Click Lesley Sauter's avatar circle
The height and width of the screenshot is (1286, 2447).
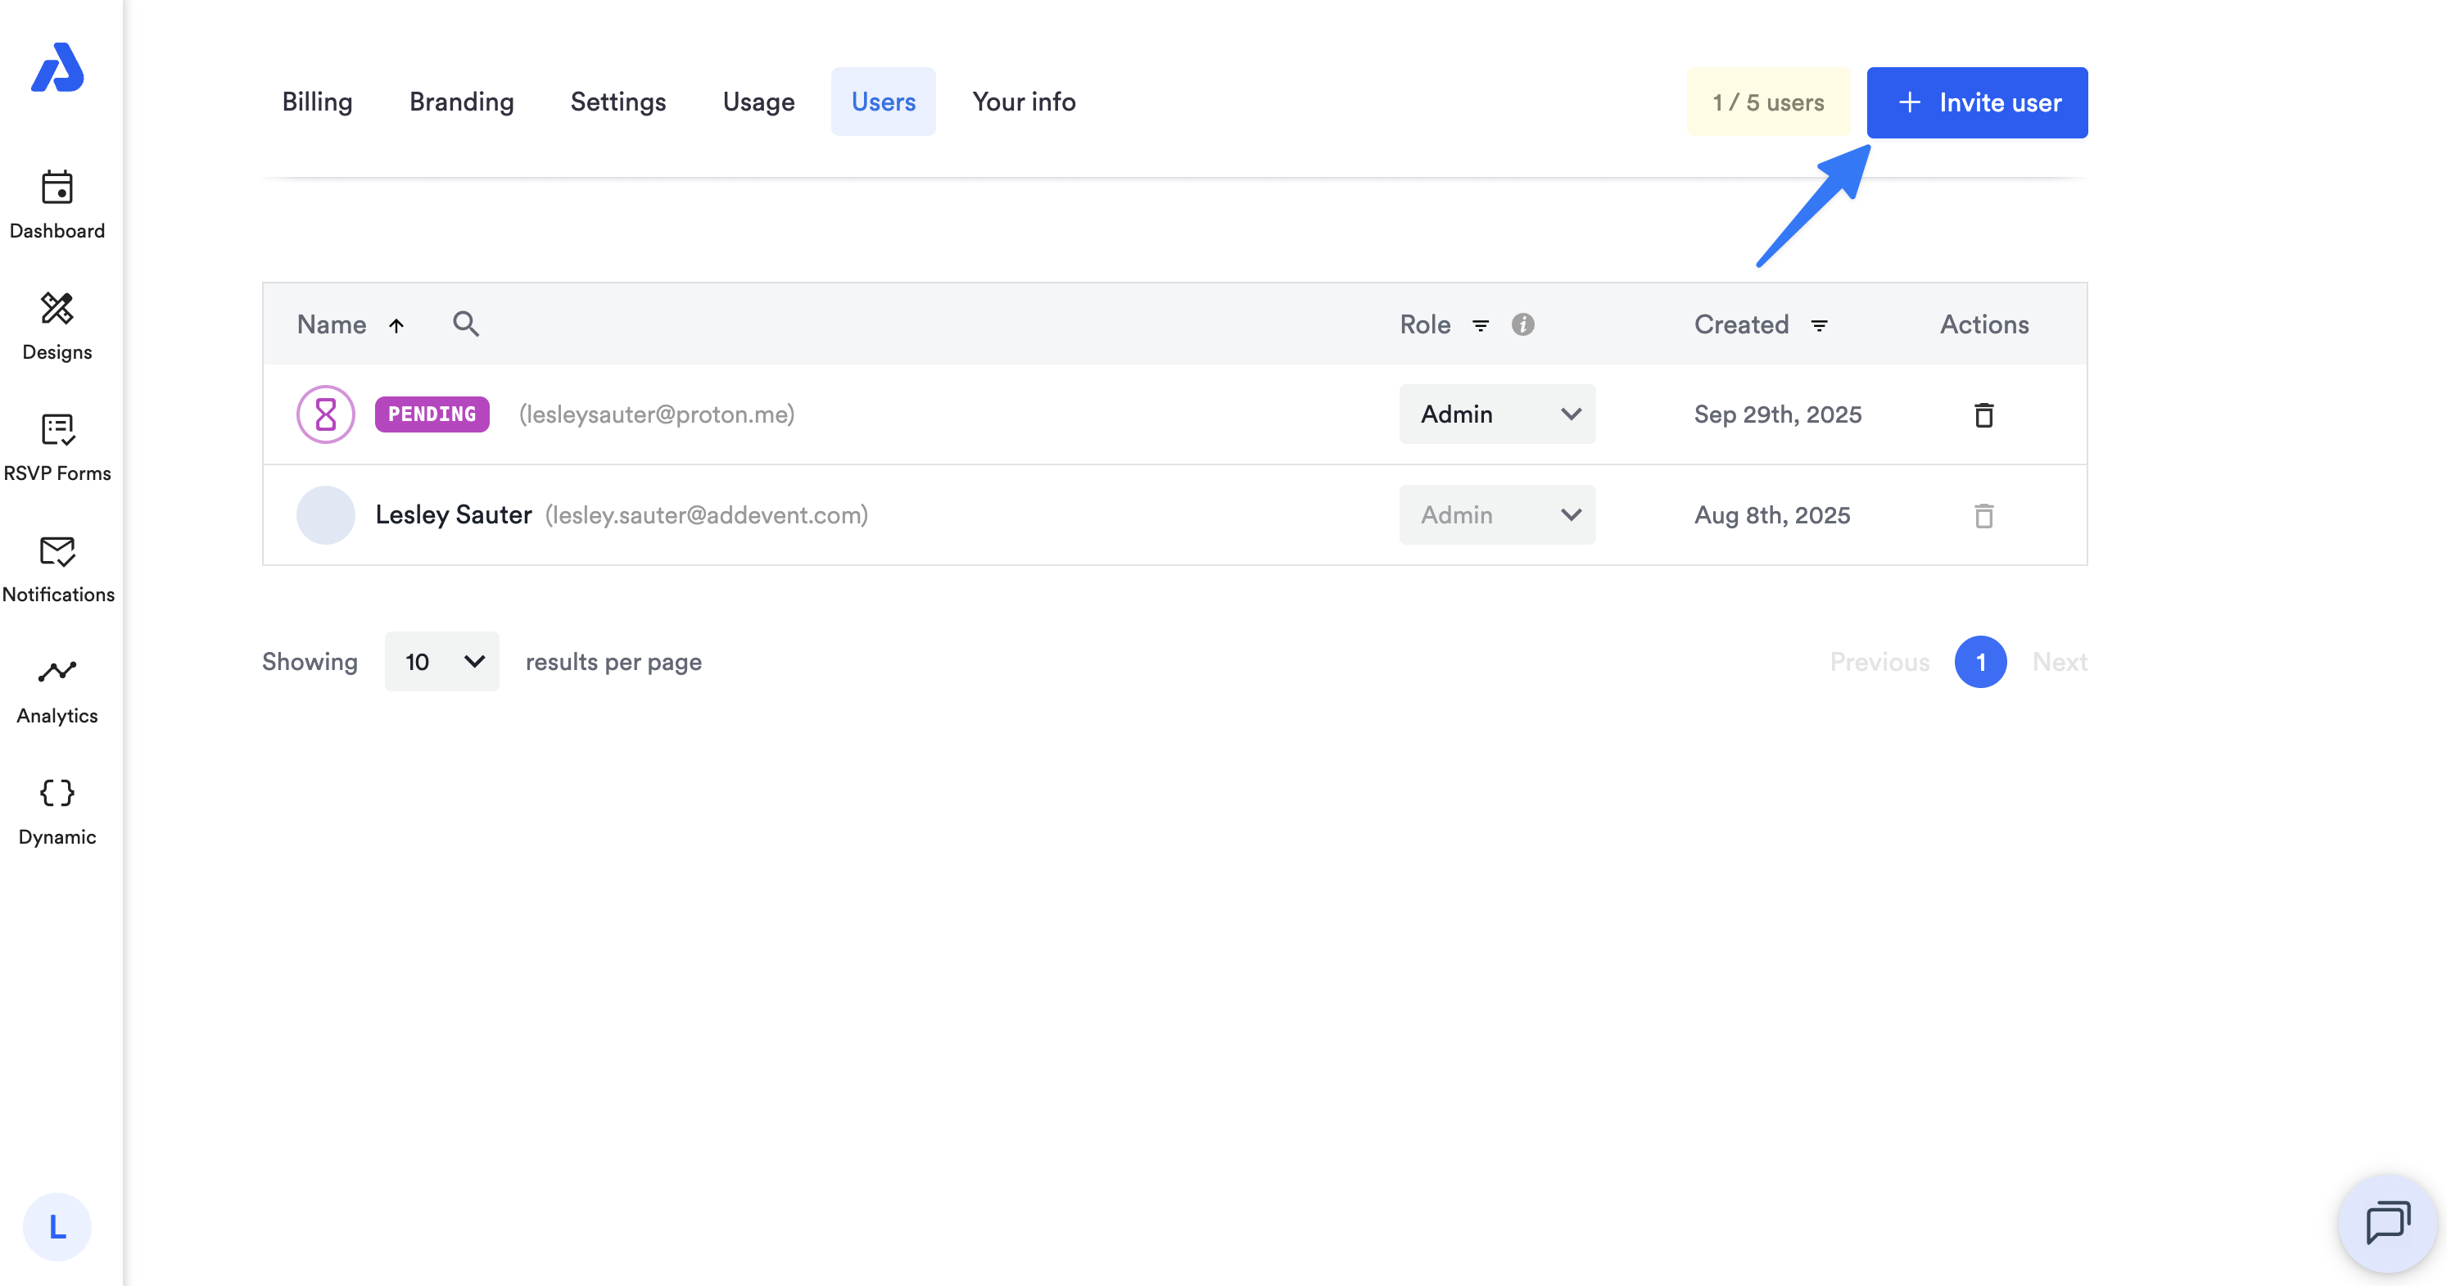point(326,514)
